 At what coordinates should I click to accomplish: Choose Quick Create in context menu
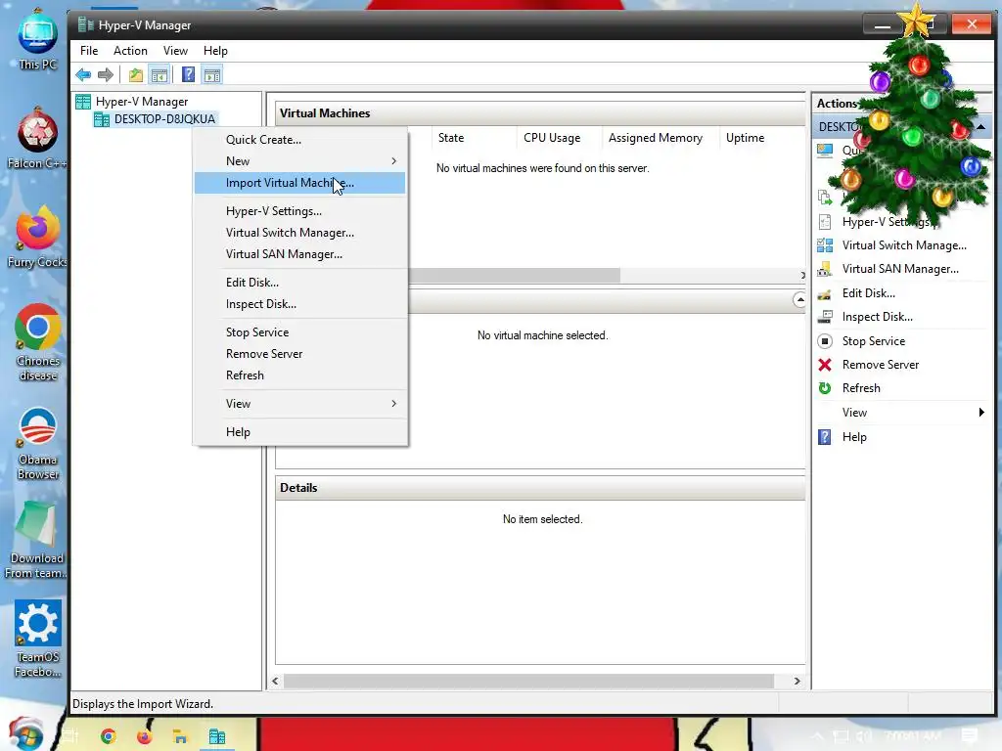299,139
